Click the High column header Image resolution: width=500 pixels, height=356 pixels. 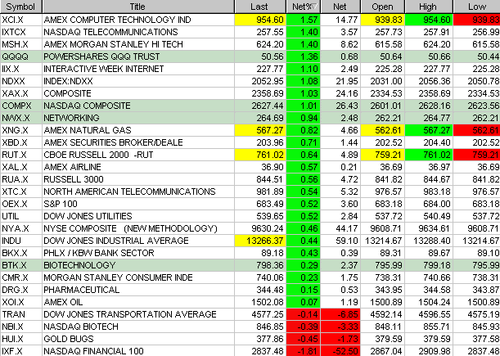pyautogui.click(x=428, y=7)
